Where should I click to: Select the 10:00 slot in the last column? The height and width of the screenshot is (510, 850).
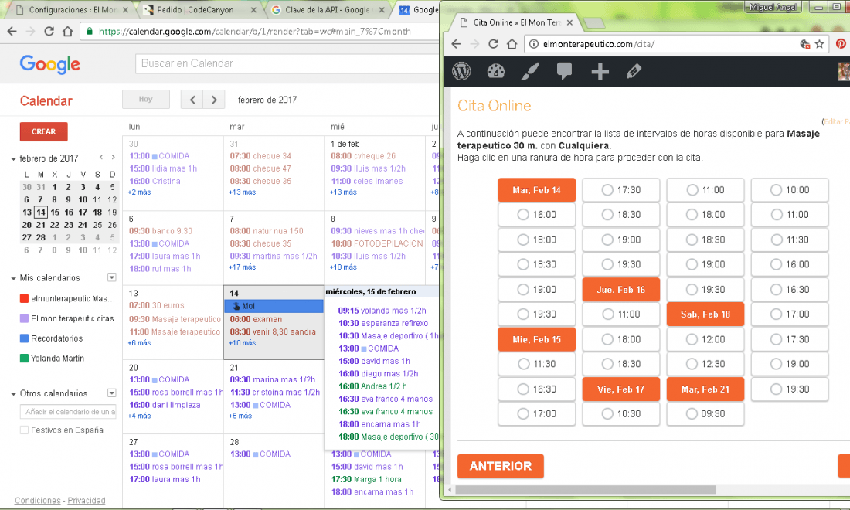point(790,189)
